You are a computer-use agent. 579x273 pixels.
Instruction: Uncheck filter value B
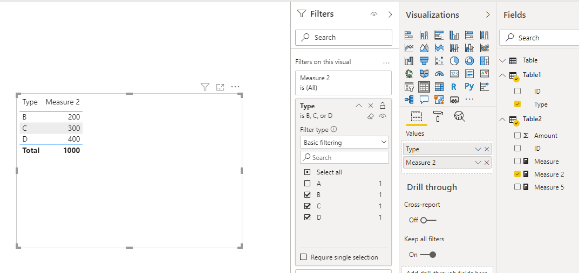tap(307, 194)
